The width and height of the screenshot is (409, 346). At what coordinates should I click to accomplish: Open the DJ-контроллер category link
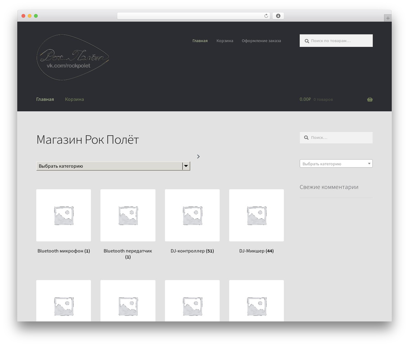click(192, 251)
